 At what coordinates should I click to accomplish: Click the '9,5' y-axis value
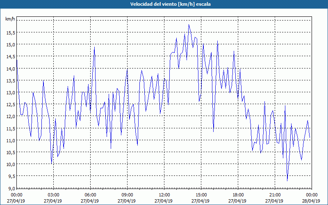click(x=11, y=176)
